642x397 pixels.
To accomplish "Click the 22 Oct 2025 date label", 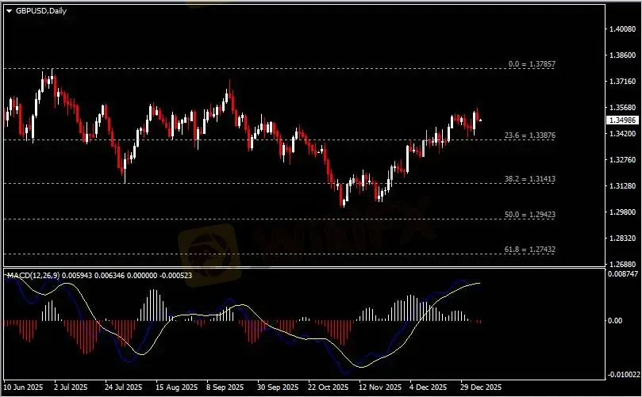I will click(x=329, y=388).
